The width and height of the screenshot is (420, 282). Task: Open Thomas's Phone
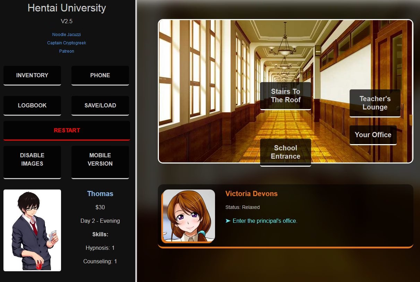pos(100,75)
